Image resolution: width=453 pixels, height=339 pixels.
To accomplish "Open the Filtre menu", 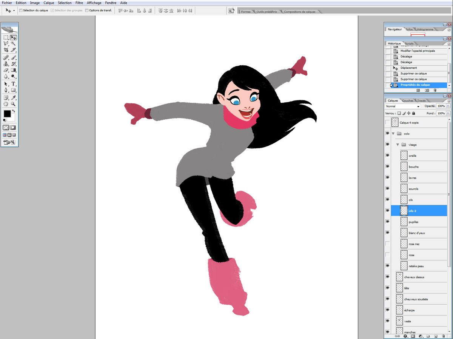I will (x=79, y=3).
